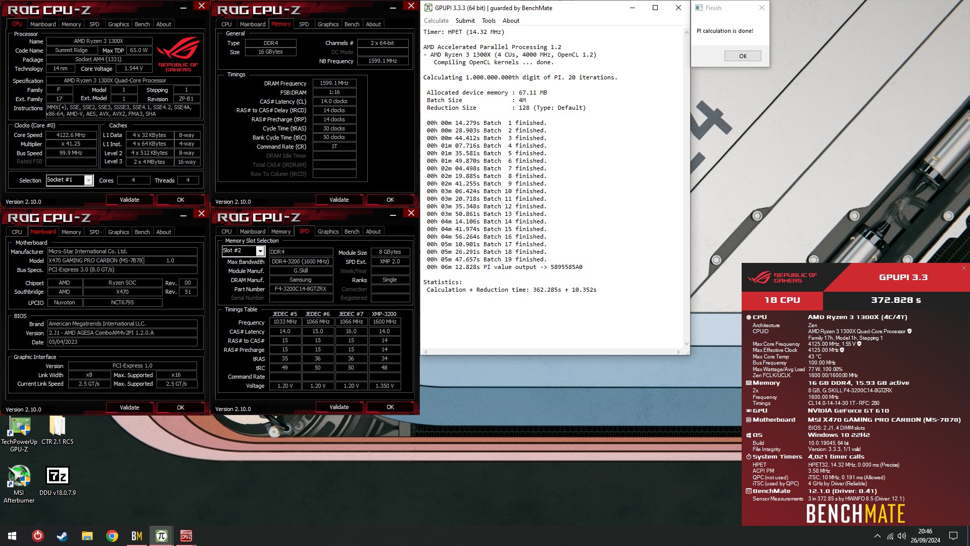Close the BenchMate GPUPI result overlay

point(963,268)
